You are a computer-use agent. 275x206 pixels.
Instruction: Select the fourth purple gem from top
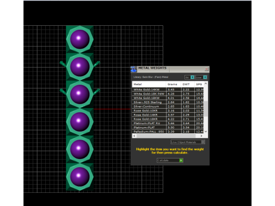80,121
